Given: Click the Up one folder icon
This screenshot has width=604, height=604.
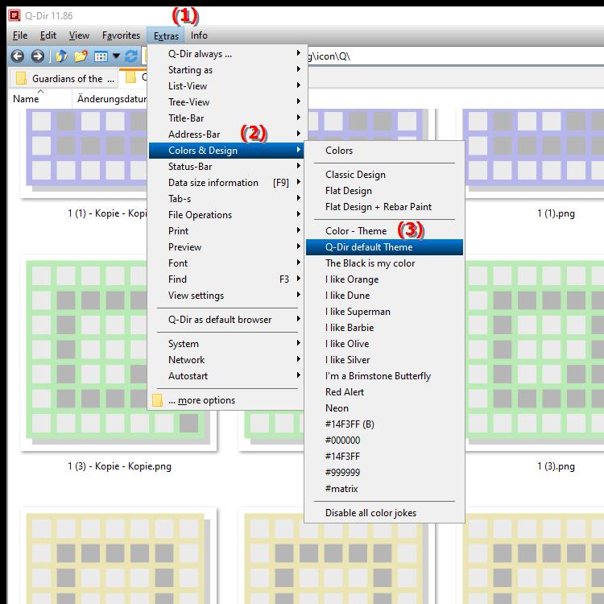Looking at the screenshot, I should (x=61, y=56).
